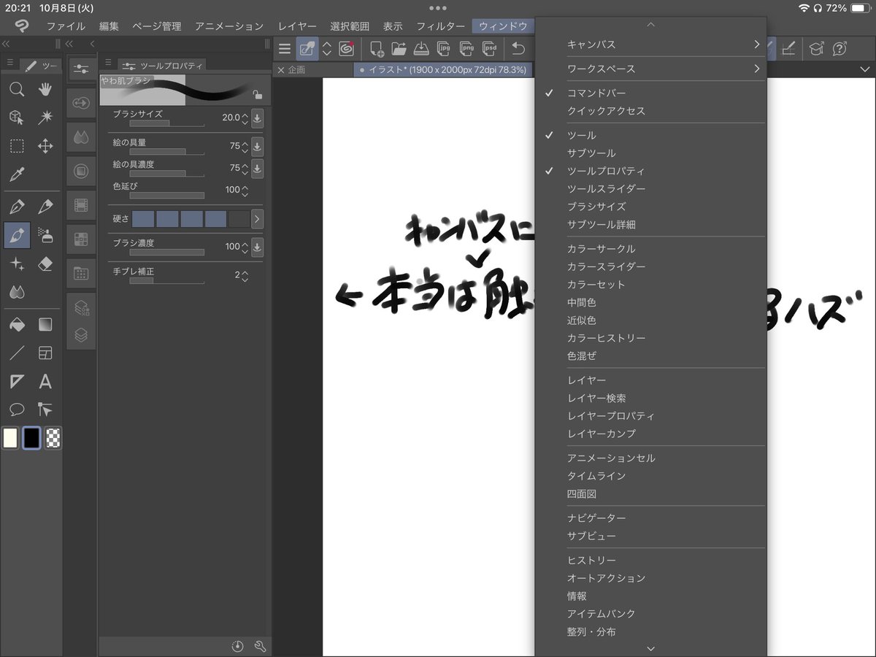The height and width of the screenshot is (657, 876).
Task: Select the Fill bucket tool
Action: coord(17,325)
